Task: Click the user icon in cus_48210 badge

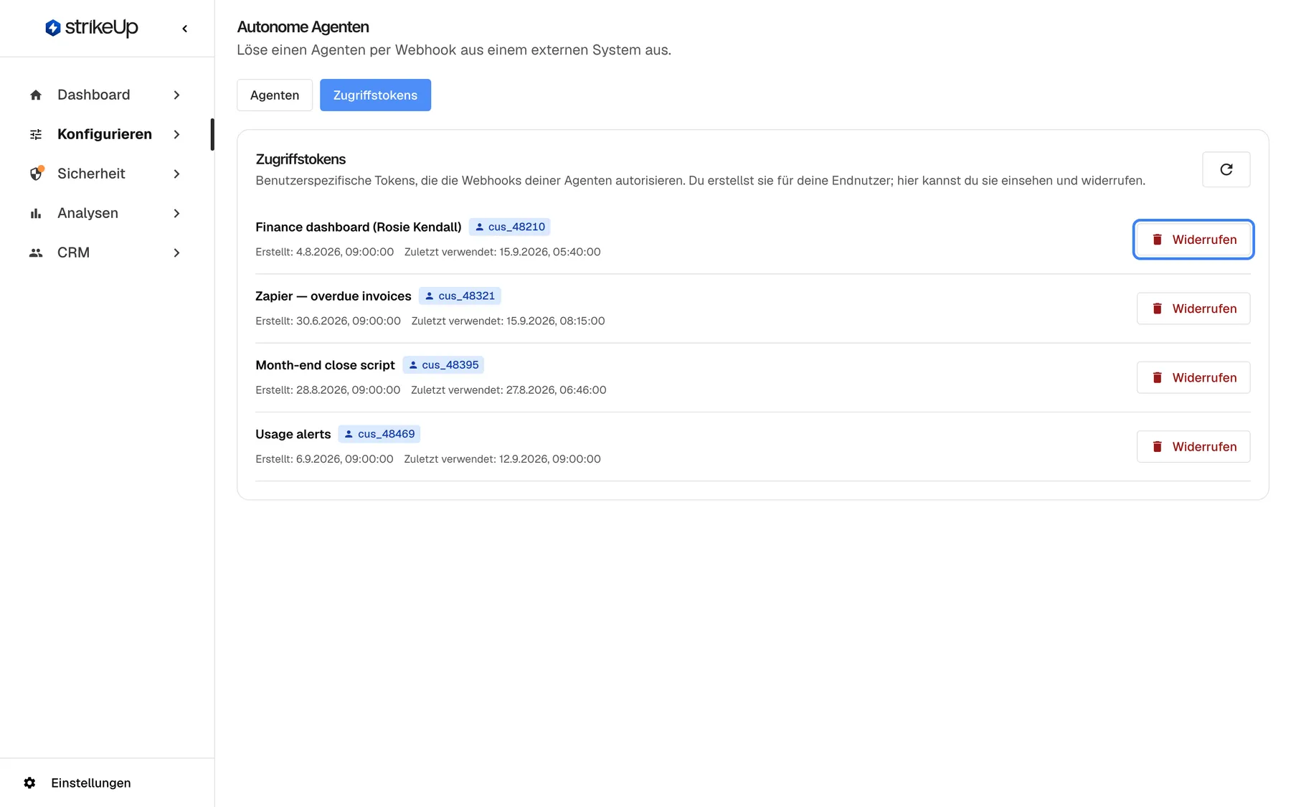Action: click(x=480, y=227)
